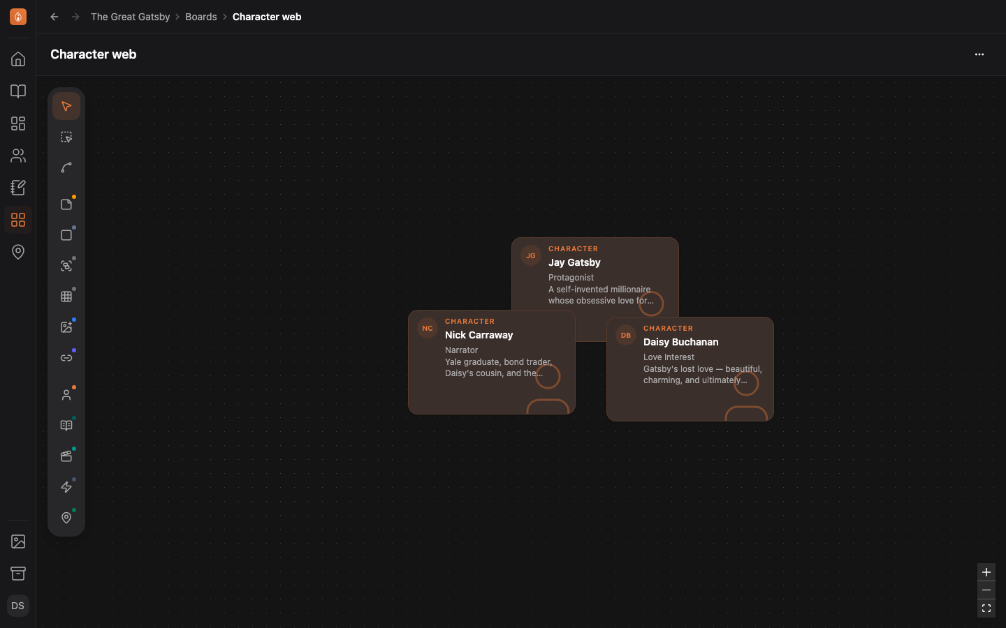Image resolution: width=1006 pixels, height=628 pixels.
Task: Activate the marquee selection tool
Action: (x=66, y=137)
